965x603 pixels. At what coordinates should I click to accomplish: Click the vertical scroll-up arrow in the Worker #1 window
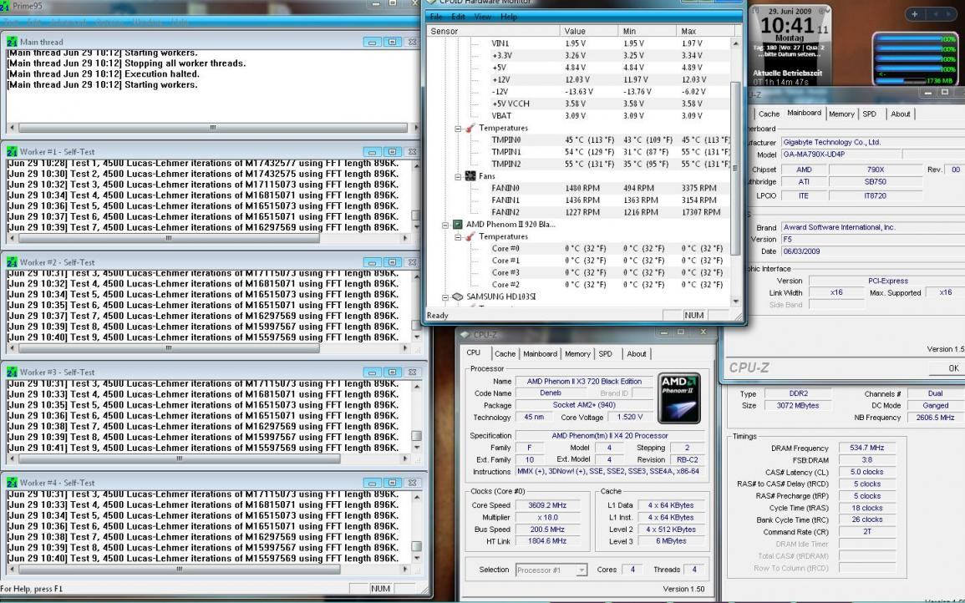point(417,165)
